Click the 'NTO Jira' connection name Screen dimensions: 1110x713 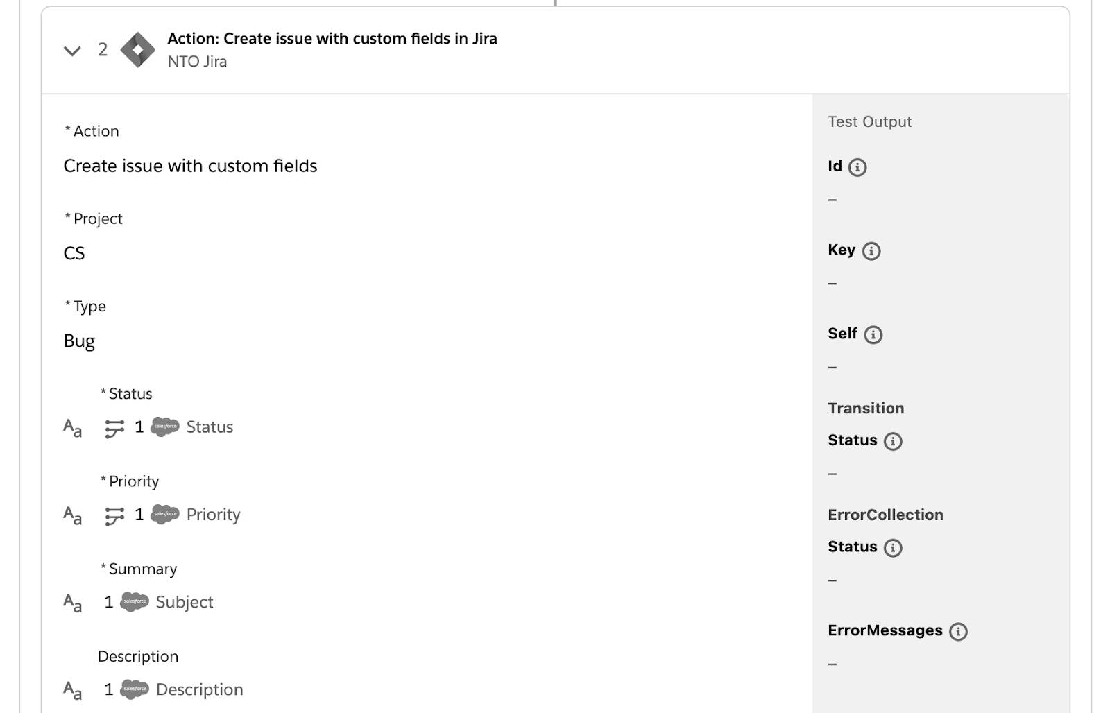coord(197,62)
